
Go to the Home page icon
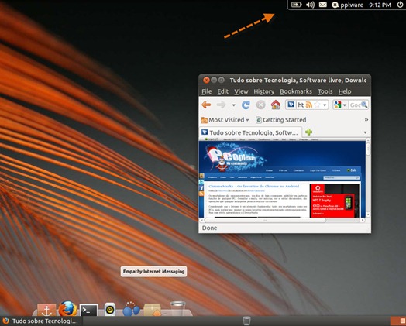pyautogui.click(x=276, y=105)
